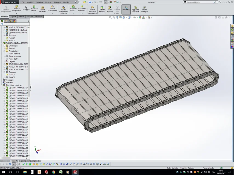Click the Windows Start button
This screenshot has height=175, width=234.
pyautogui.click(x=3, y=172)
